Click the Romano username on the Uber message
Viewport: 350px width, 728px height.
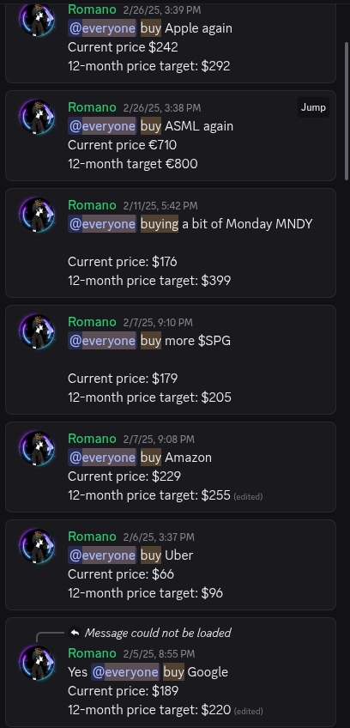point(92,537)
